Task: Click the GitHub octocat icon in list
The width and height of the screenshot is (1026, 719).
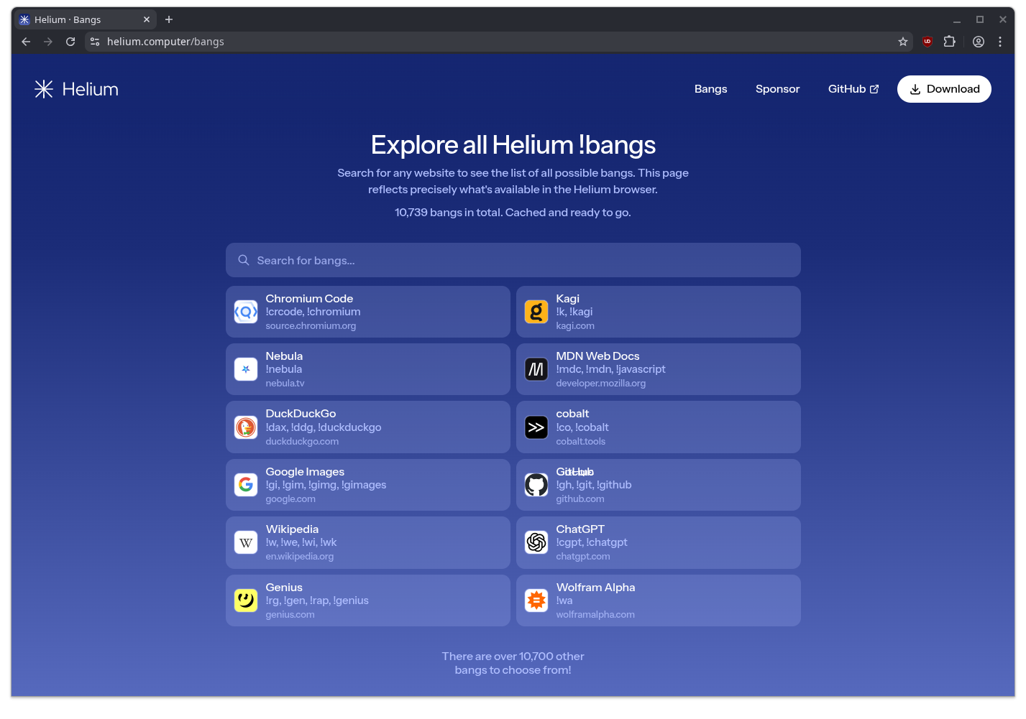Action: pyautogui.click(x=536, y=485)
